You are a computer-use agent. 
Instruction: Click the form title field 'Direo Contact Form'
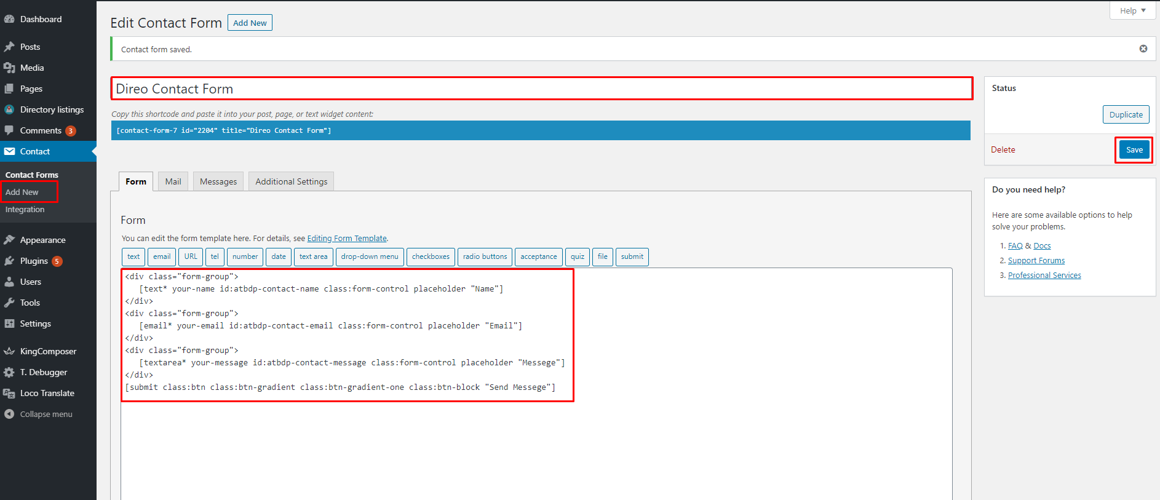pyautogui.click(x=541, y=89)
